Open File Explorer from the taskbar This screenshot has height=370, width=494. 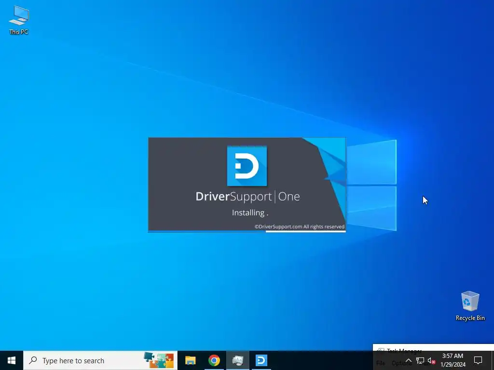190,360
